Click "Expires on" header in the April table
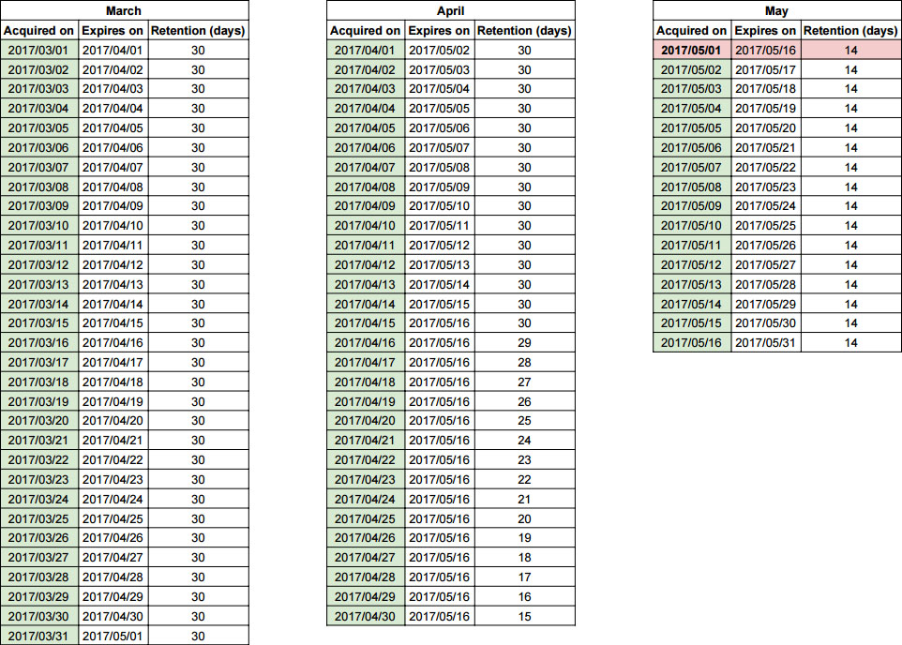The width and height of the screenshot is (902, 645). (x=439, y=31)
